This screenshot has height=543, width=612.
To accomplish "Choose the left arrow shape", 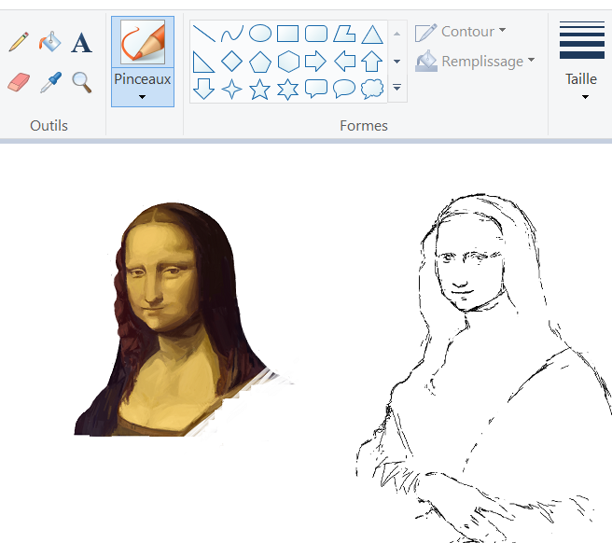I will (x=345, y=62).
